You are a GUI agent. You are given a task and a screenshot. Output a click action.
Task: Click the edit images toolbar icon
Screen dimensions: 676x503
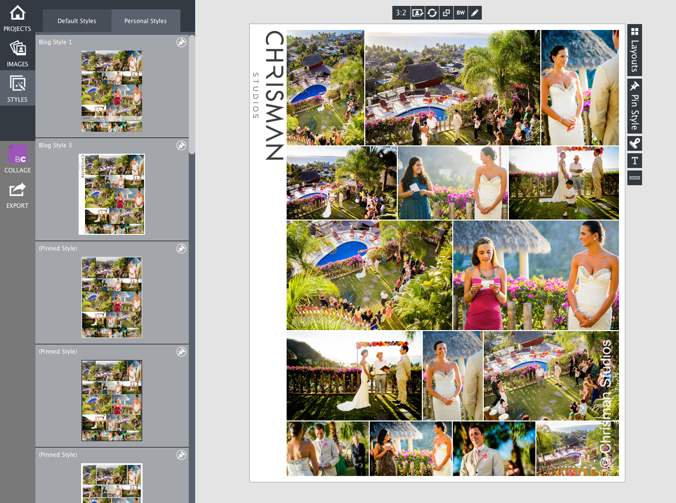click(x=418, y=13)
